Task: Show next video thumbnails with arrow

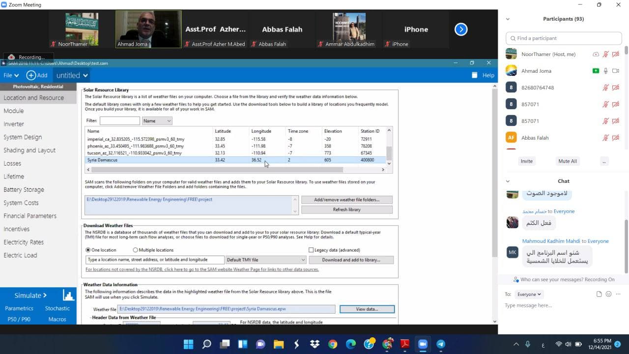Action: coord(460,29)
